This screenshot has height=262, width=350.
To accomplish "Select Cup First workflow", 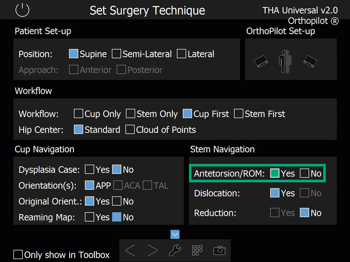I will (x=187, y=114).
